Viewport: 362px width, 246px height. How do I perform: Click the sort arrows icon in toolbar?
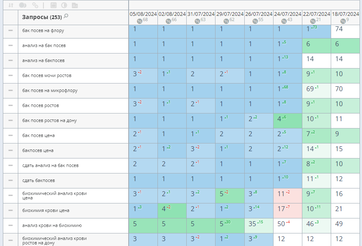[x=11, y=5]
